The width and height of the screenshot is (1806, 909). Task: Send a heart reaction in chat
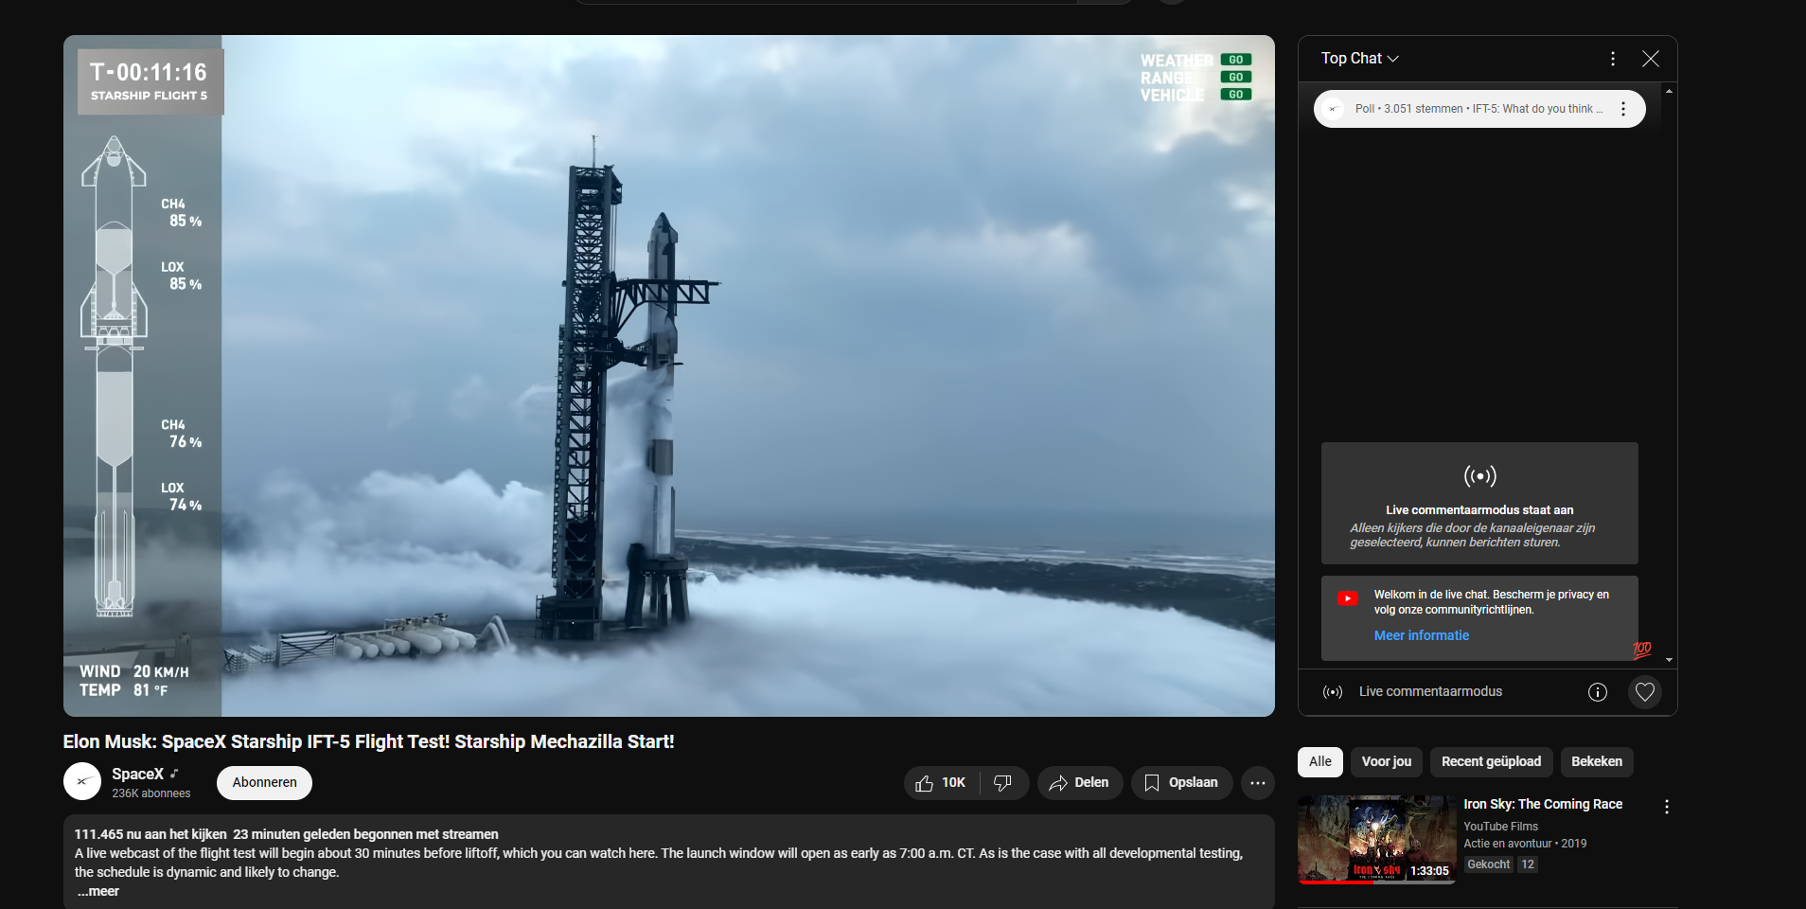pos(1645,692)
